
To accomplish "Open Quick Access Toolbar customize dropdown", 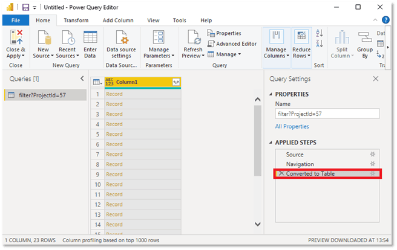I will pyautogui.click(x=34, y=8).
